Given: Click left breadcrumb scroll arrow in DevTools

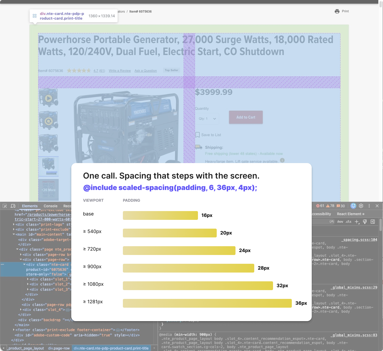Looking at the screenshot, I should point(4,348).
